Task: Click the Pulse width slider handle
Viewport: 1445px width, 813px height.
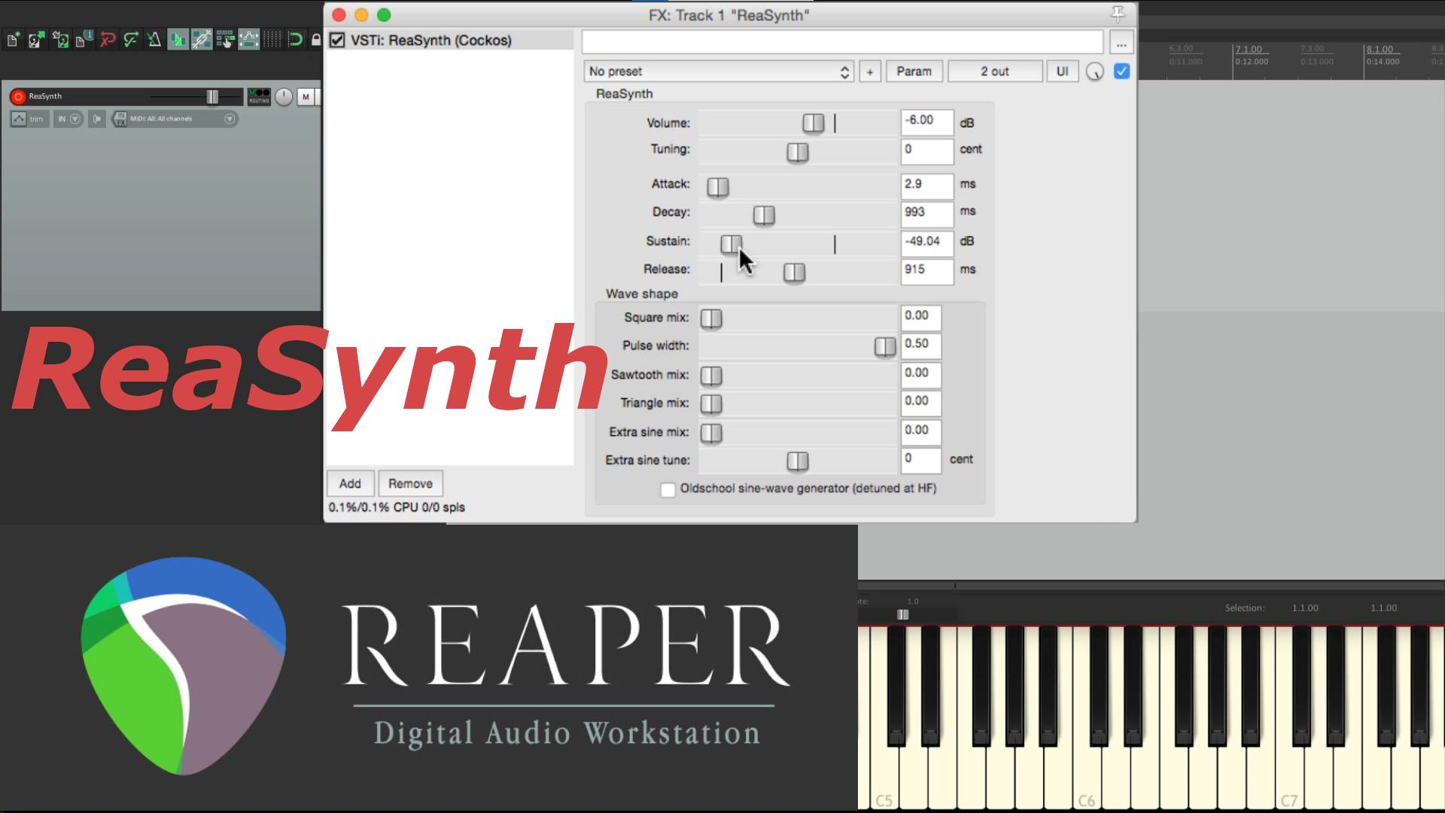Action: coord(885,347)
